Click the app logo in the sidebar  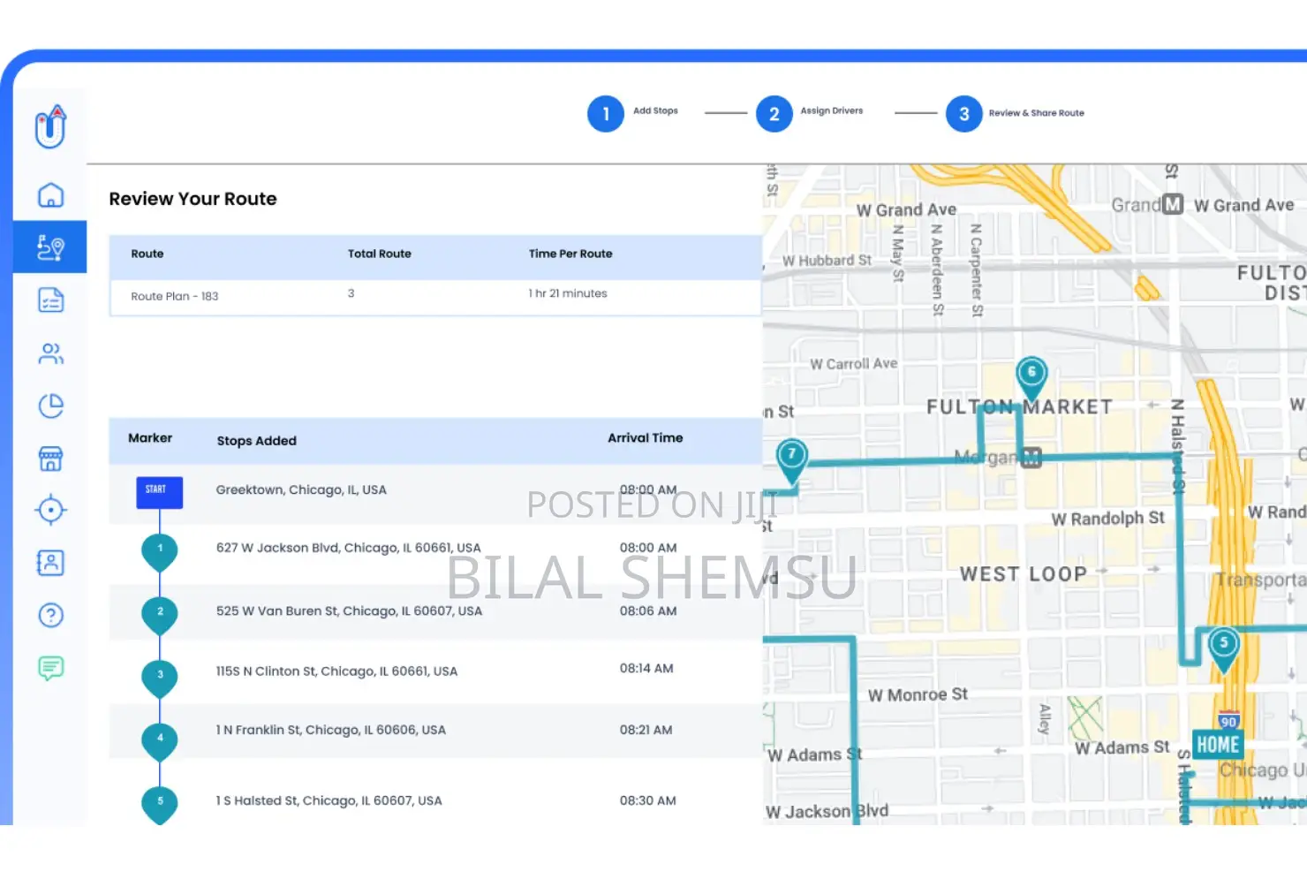click(x=50, y=126)
